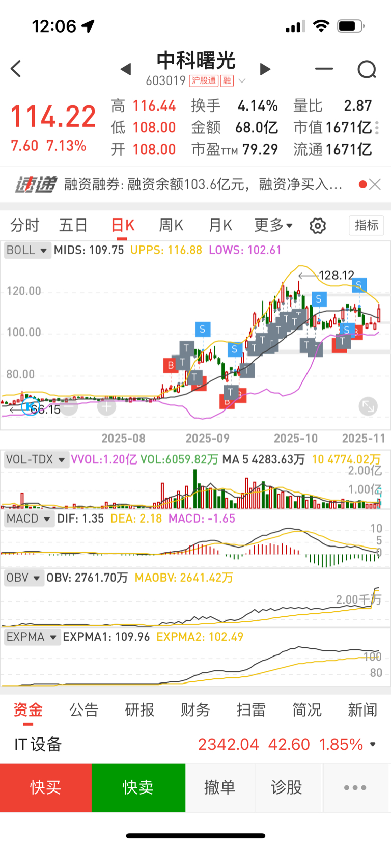Tap the red 快买 quick buy button
Screen dimensions: 391x847
46,787
